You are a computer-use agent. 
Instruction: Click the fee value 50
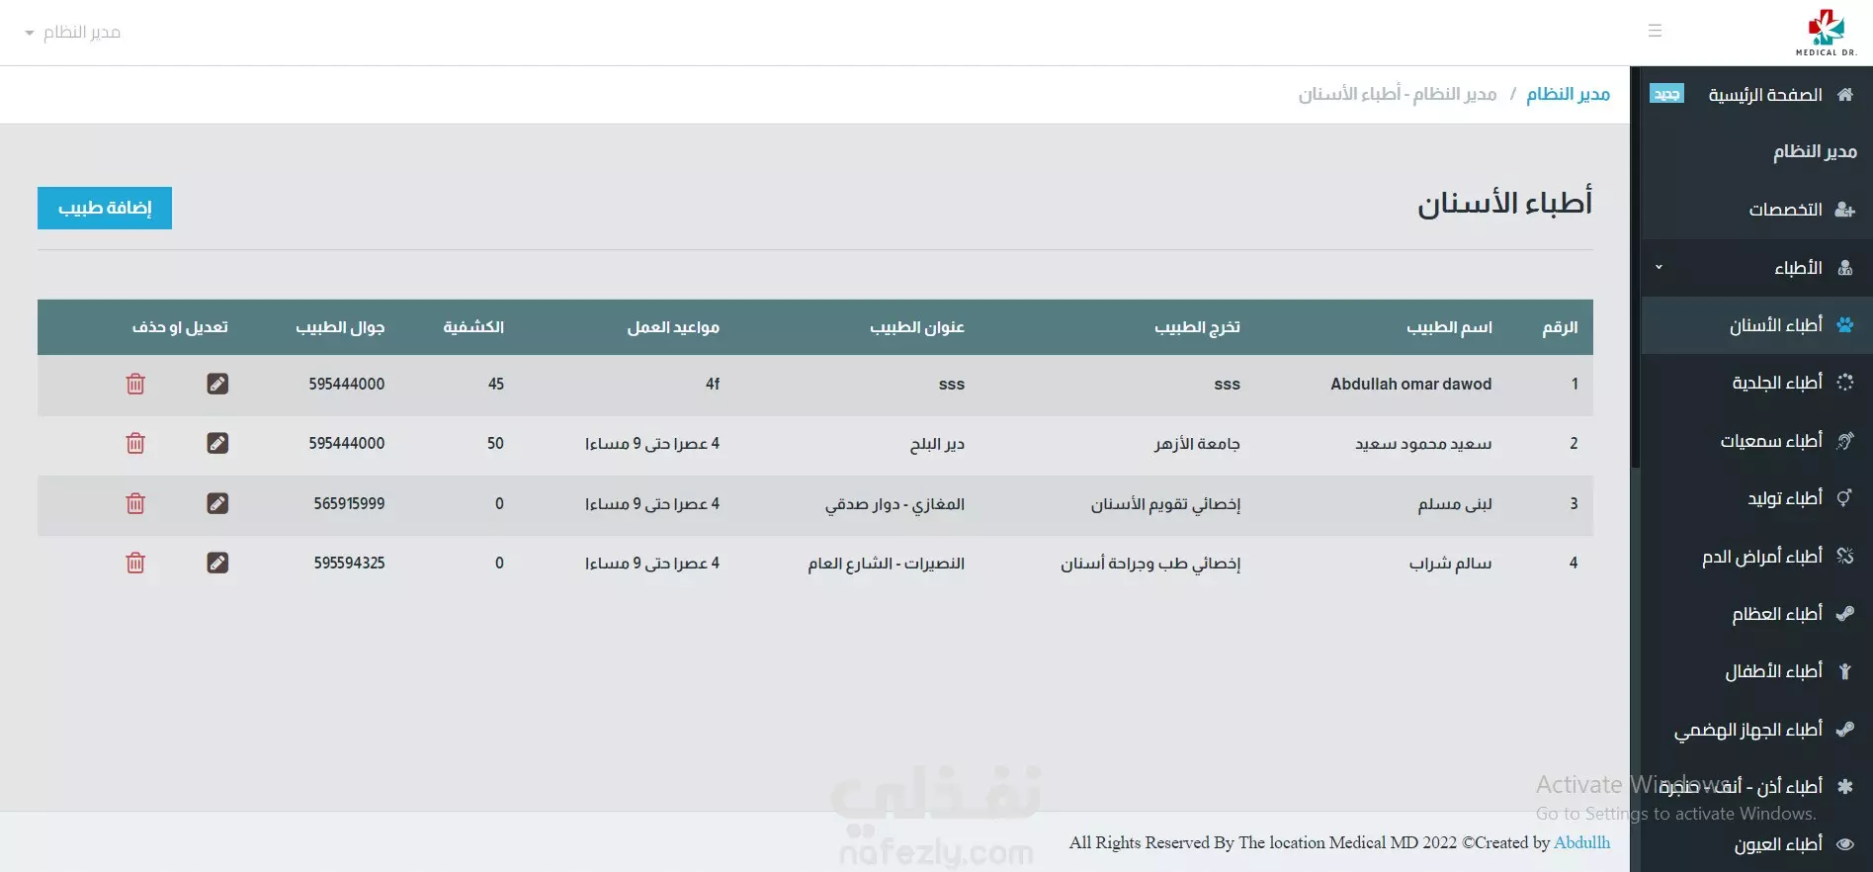tap(495, 443)
